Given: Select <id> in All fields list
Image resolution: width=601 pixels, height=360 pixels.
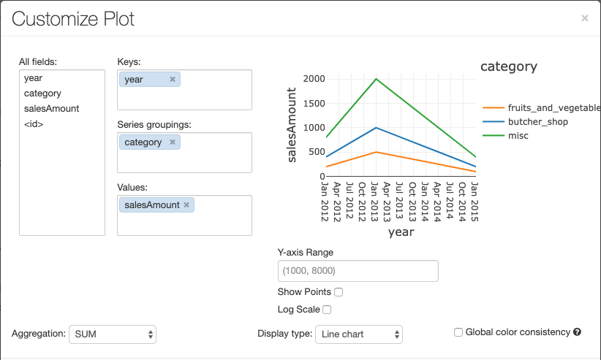Looking at the screenshot, I should (34, 124).
